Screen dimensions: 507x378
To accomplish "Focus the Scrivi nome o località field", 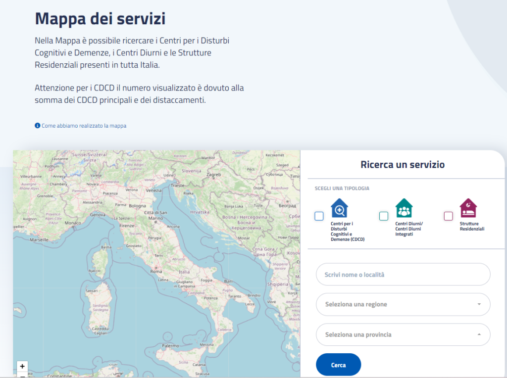I will 403,274.
